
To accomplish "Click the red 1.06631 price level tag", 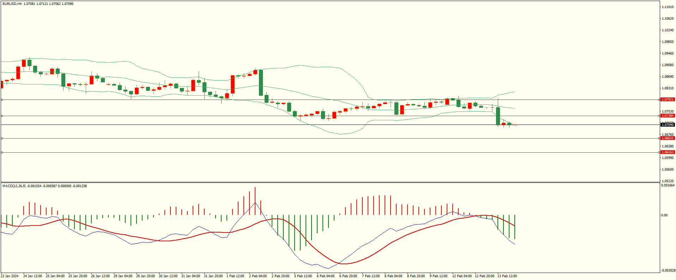I will 668,138.
